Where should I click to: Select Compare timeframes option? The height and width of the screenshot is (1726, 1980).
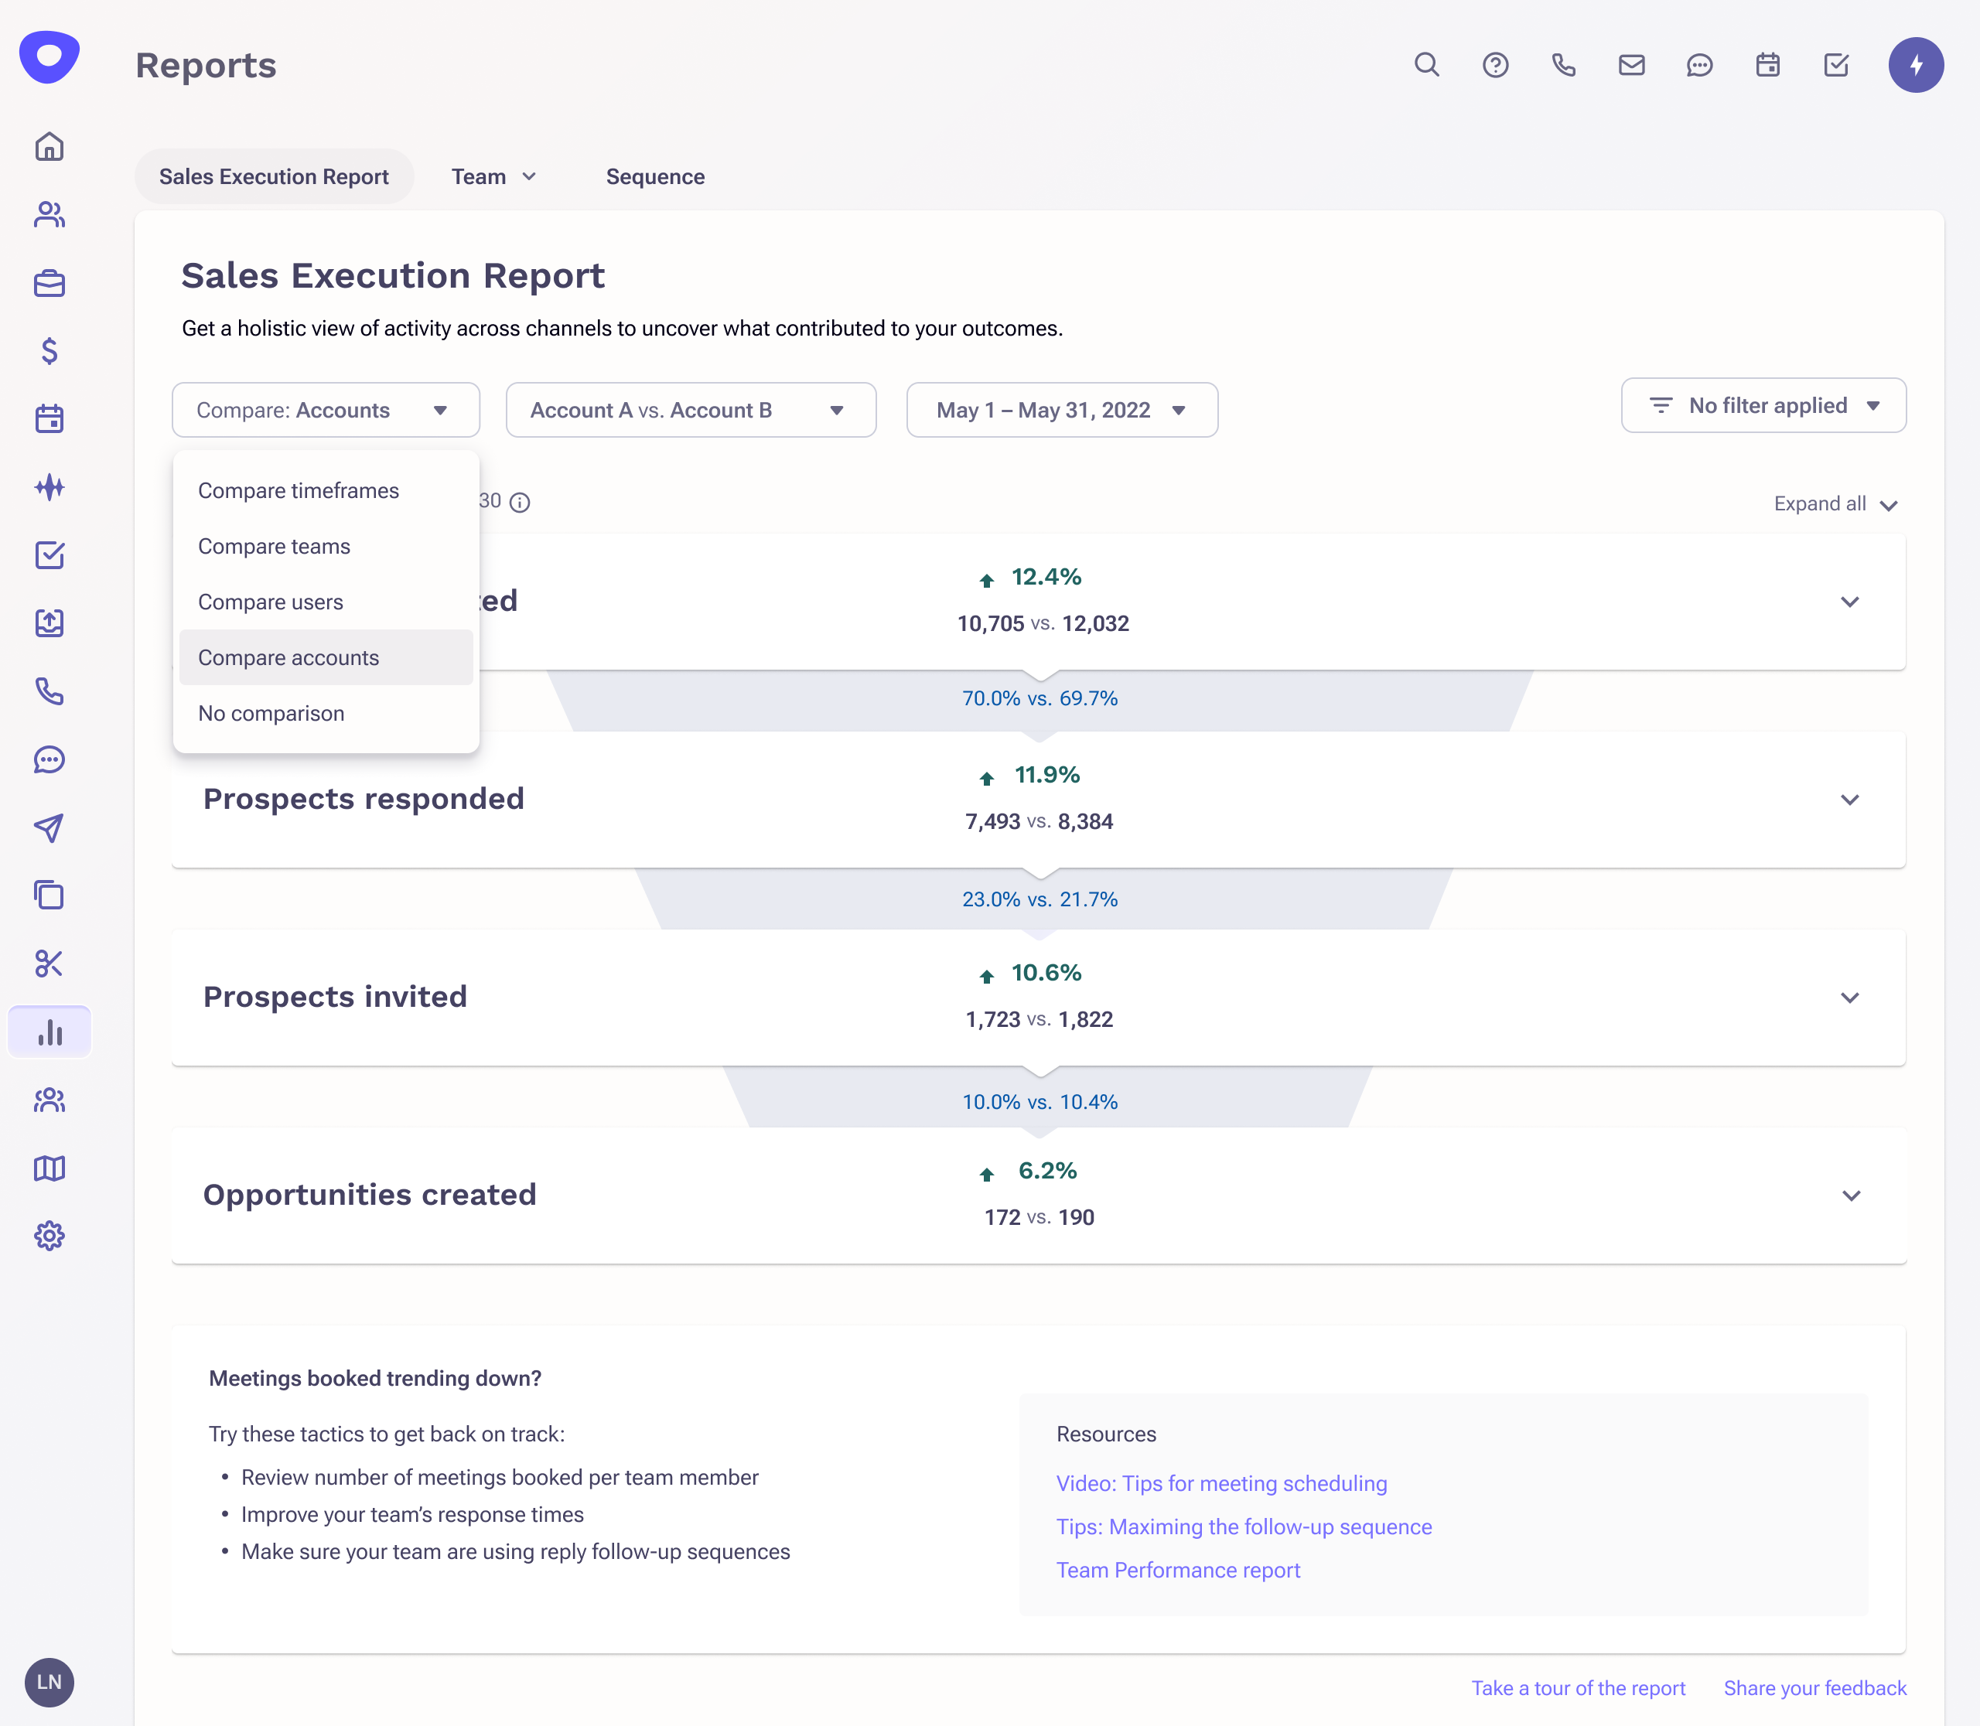(299, 490)
